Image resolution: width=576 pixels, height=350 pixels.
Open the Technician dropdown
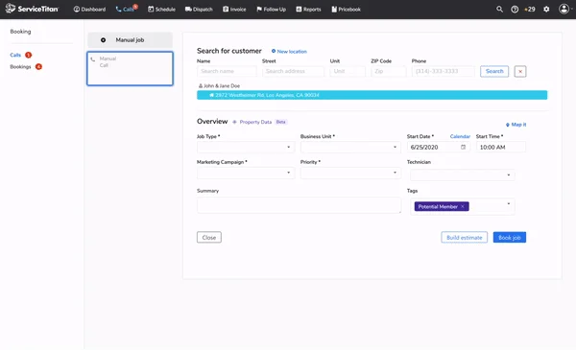click(462, 175)
